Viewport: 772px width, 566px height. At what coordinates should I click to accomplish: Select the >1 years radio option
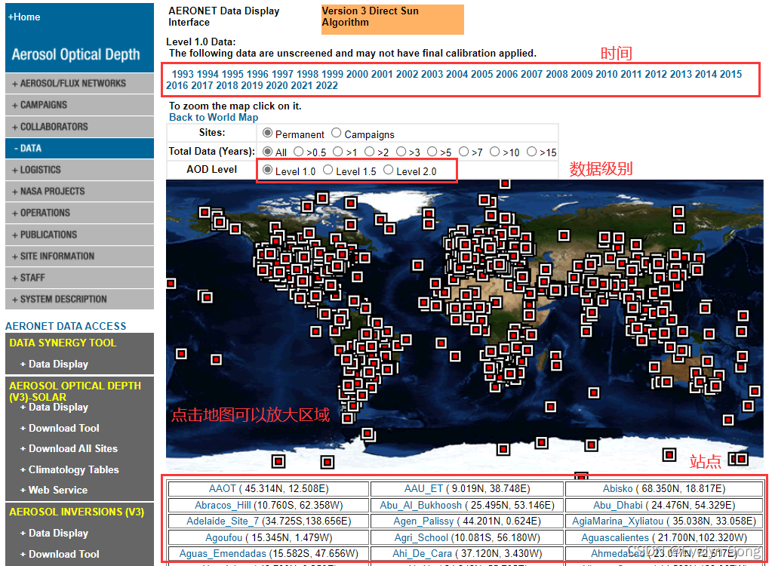[x=338, y=152]
